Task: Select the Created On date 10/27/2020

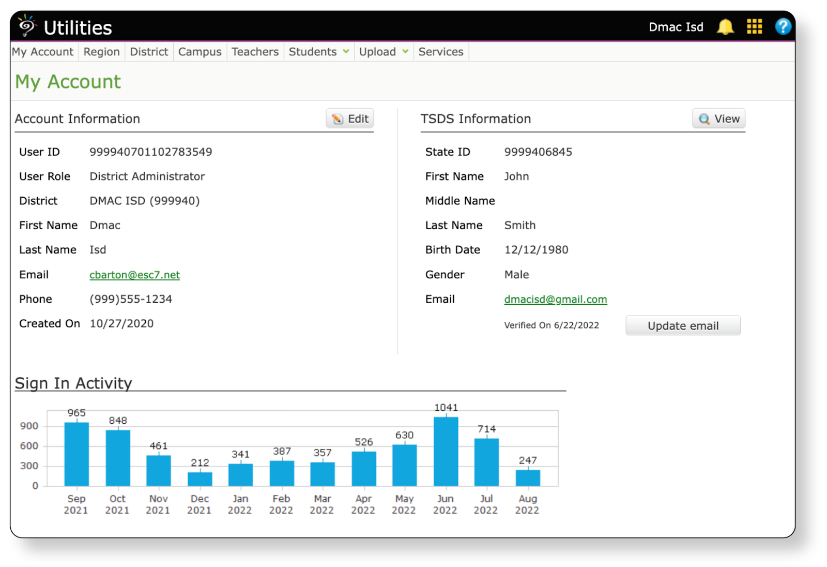Action: pyautogui.click(x=121, y=323)
